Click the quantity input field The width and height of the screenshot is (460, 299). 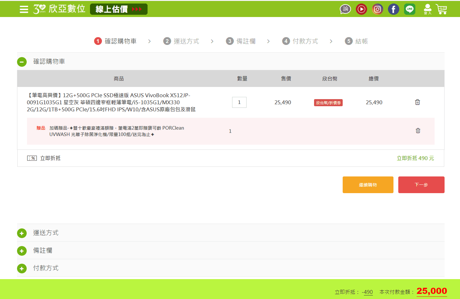coord(239,102)
